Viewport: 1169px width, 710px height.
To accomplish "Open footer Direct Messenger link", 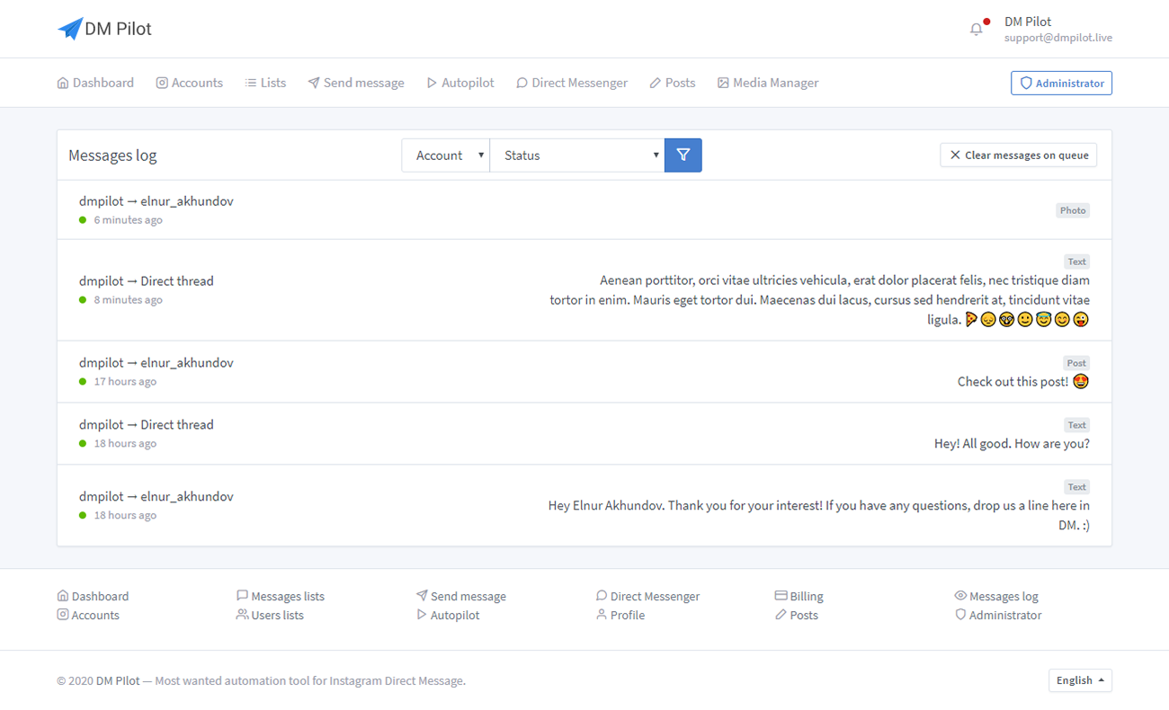I will (647, 596).
